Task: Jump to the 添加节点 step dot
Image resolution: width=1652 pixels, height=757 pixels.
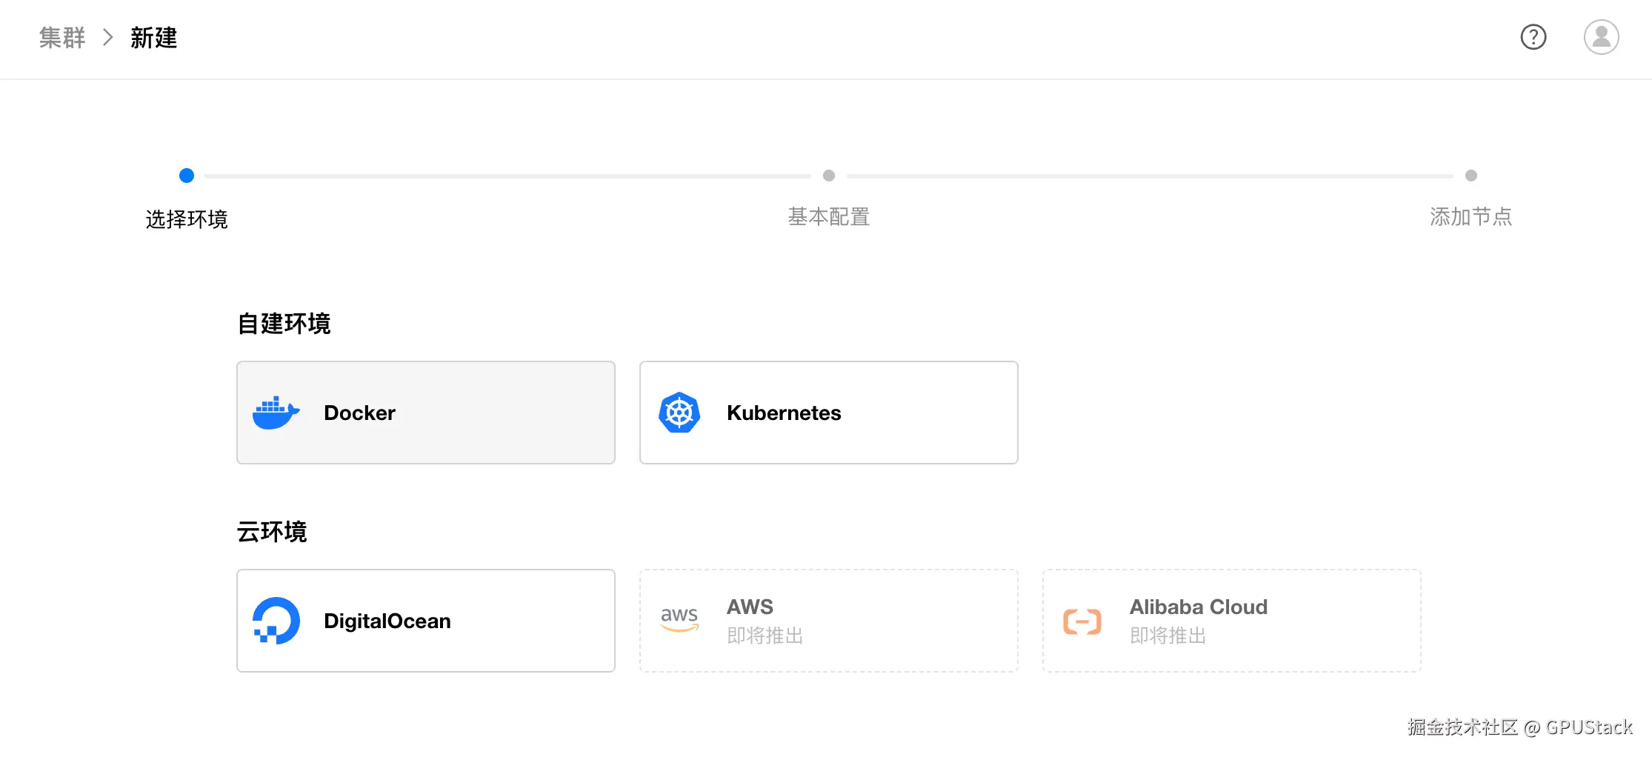Action: [x=1471, y=176]
